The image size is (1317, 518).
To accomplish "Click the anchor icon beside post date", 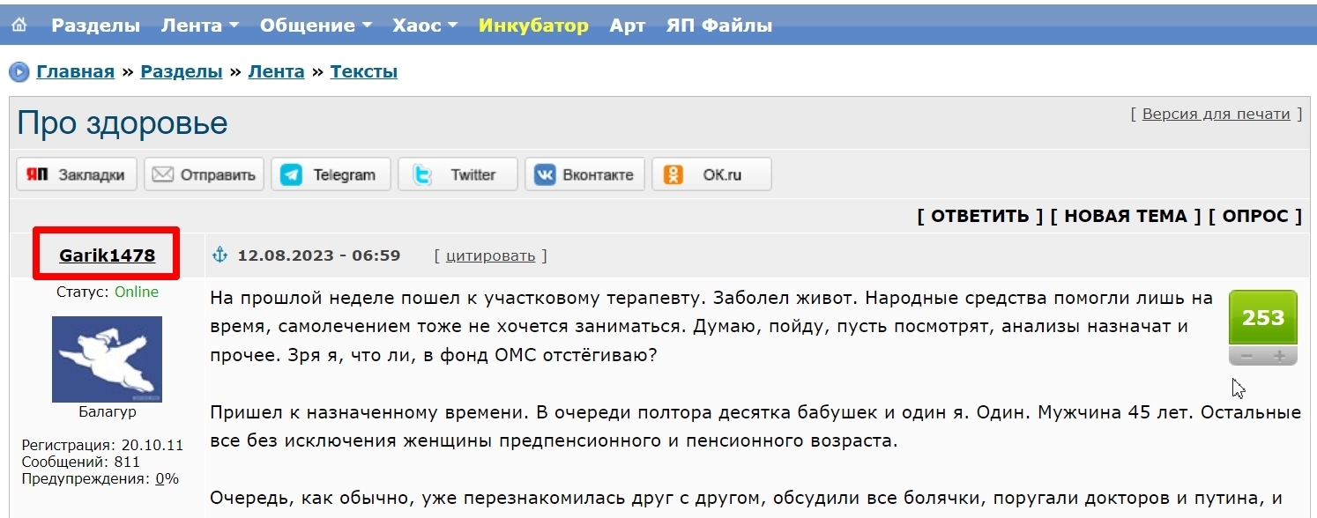I will point(220,255).
